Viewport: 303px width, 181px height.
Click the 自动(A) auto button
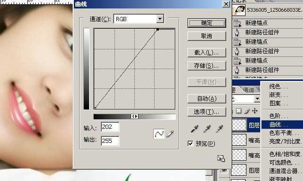coord(206,99)
